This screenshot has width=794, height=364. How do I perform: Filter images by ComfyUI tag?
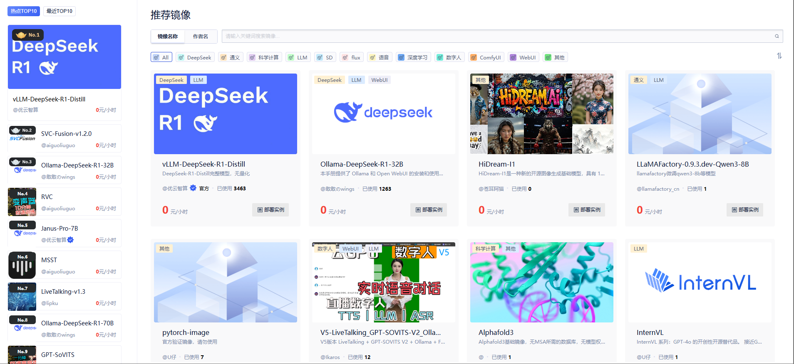click(x=486, y=57)
